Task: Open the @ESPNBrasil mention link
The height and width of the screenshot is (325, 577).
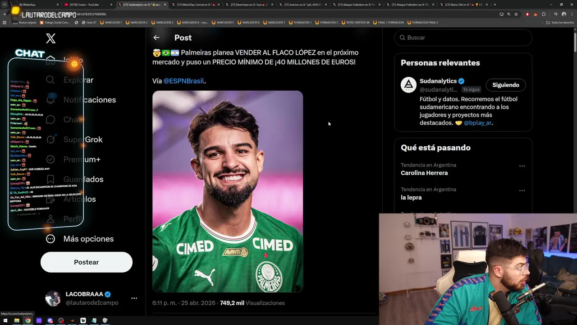Action: (x=183, y=81)
